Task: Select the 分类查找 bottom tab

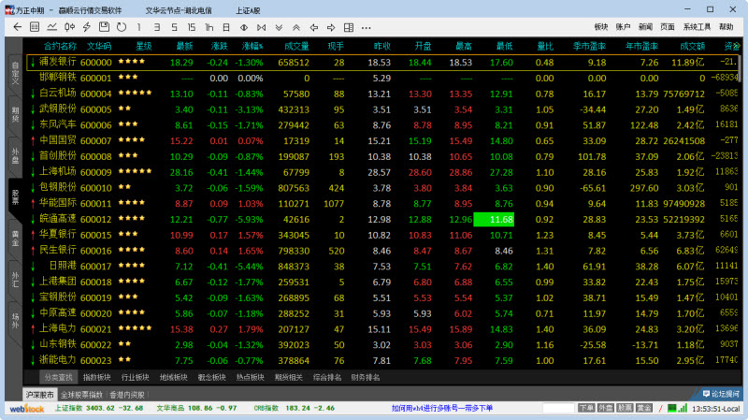Action: tap(58, 377)
